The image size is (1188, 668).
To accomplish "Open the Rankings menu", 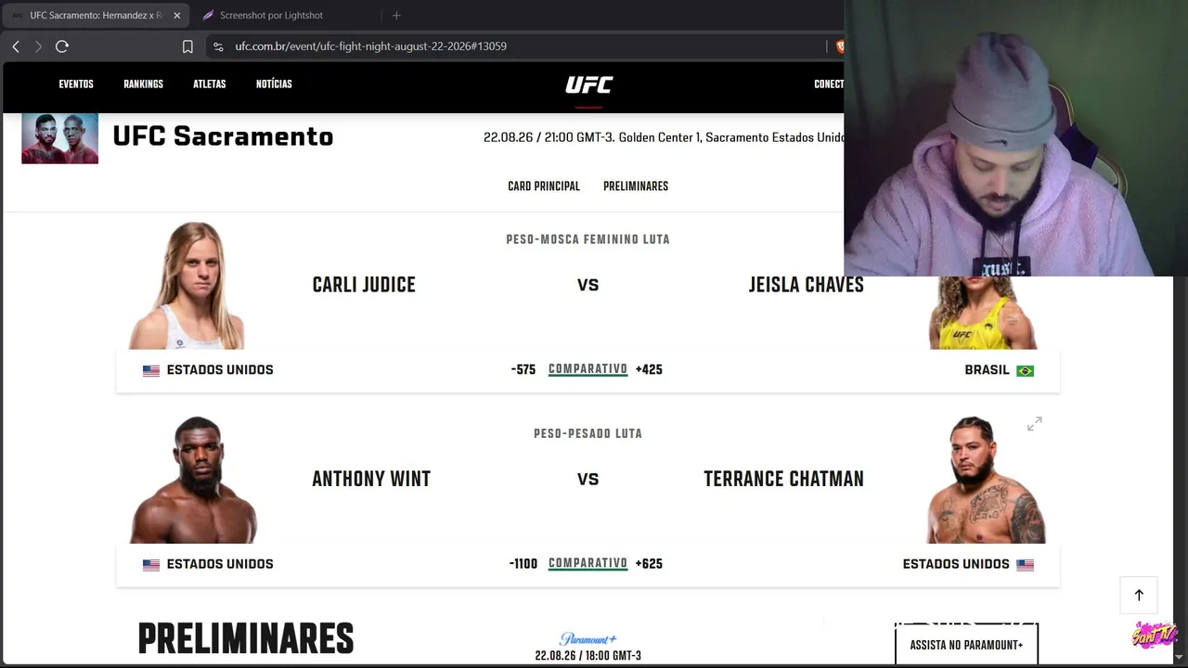I will pos(143,84).
